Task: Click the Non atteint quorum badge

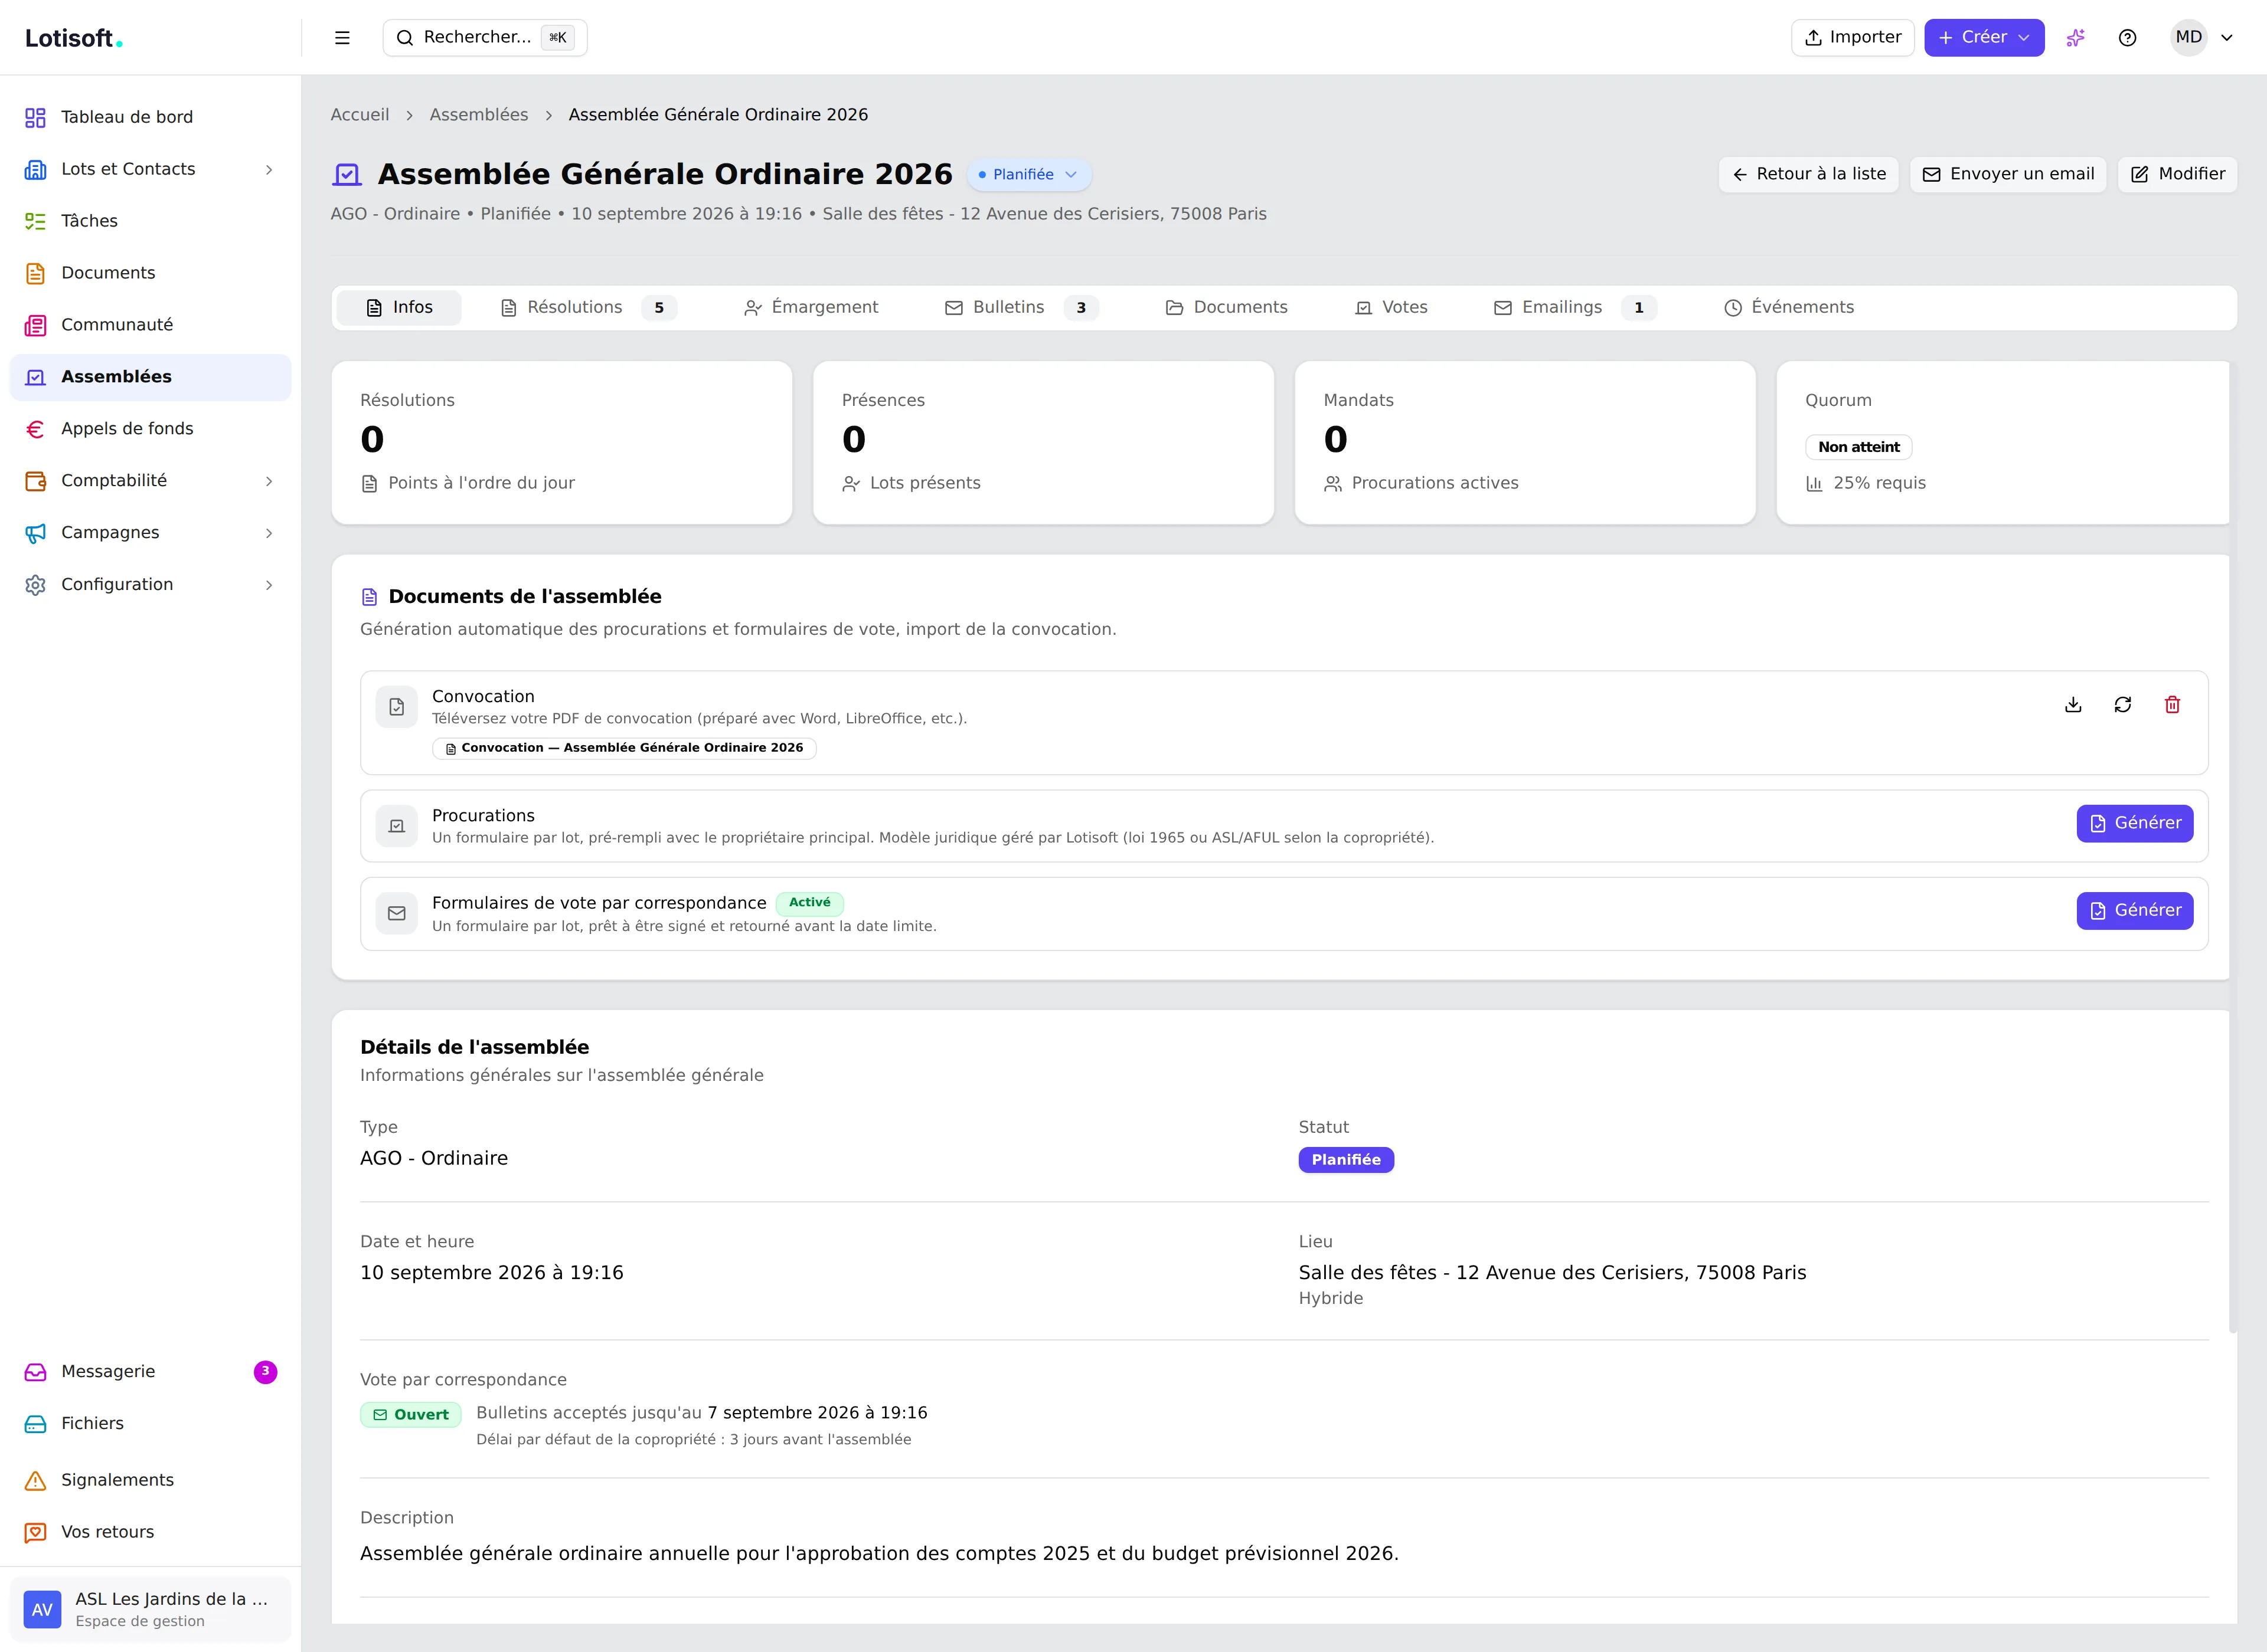Action: (1859, 448)
